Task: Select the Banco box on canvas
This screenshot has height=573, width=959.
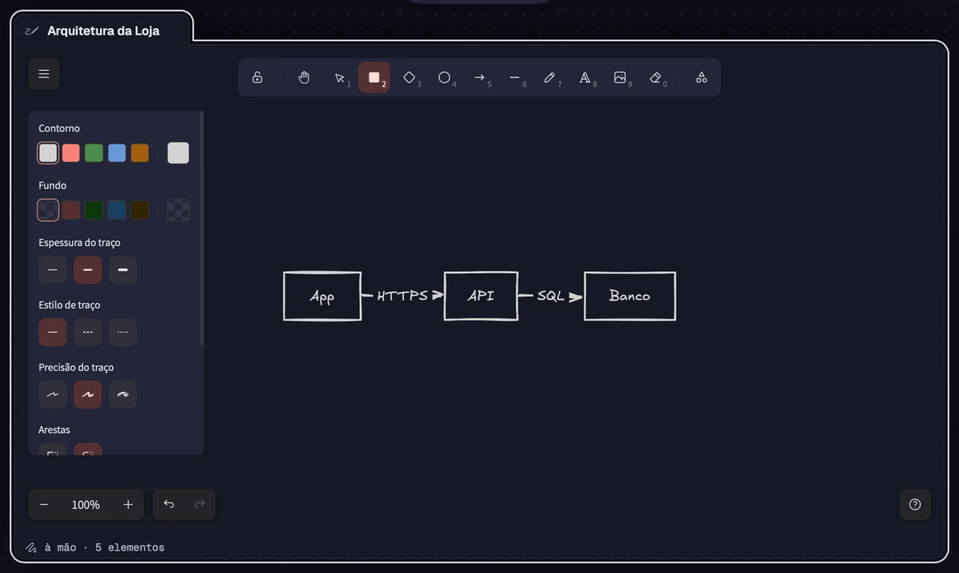Action: [630, 296]
